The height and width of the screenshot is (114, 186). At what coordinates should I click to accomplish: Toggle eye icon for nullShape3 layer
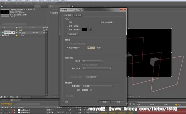point(1,110)
